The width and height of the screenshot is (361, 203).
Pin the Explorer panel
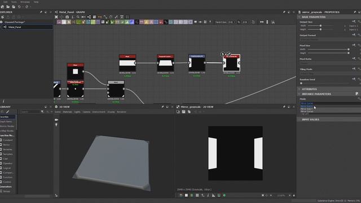(x=41, y=12)
